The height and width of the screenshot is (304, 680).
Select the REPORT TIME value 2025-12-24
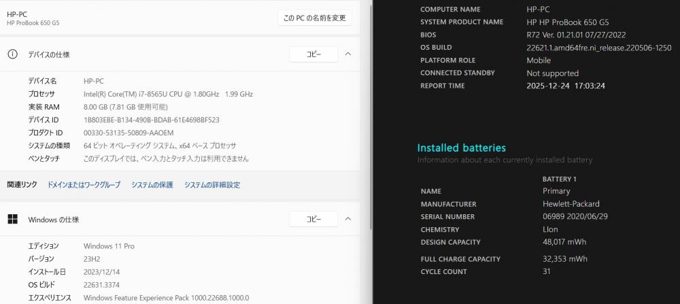(x=566, y=86)
